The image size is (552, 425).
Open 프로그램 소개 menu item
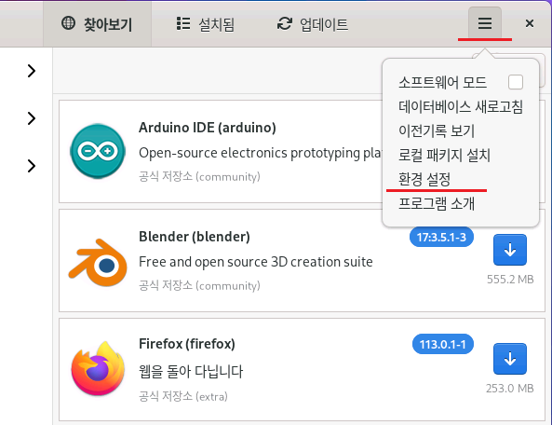coord(437,203)
